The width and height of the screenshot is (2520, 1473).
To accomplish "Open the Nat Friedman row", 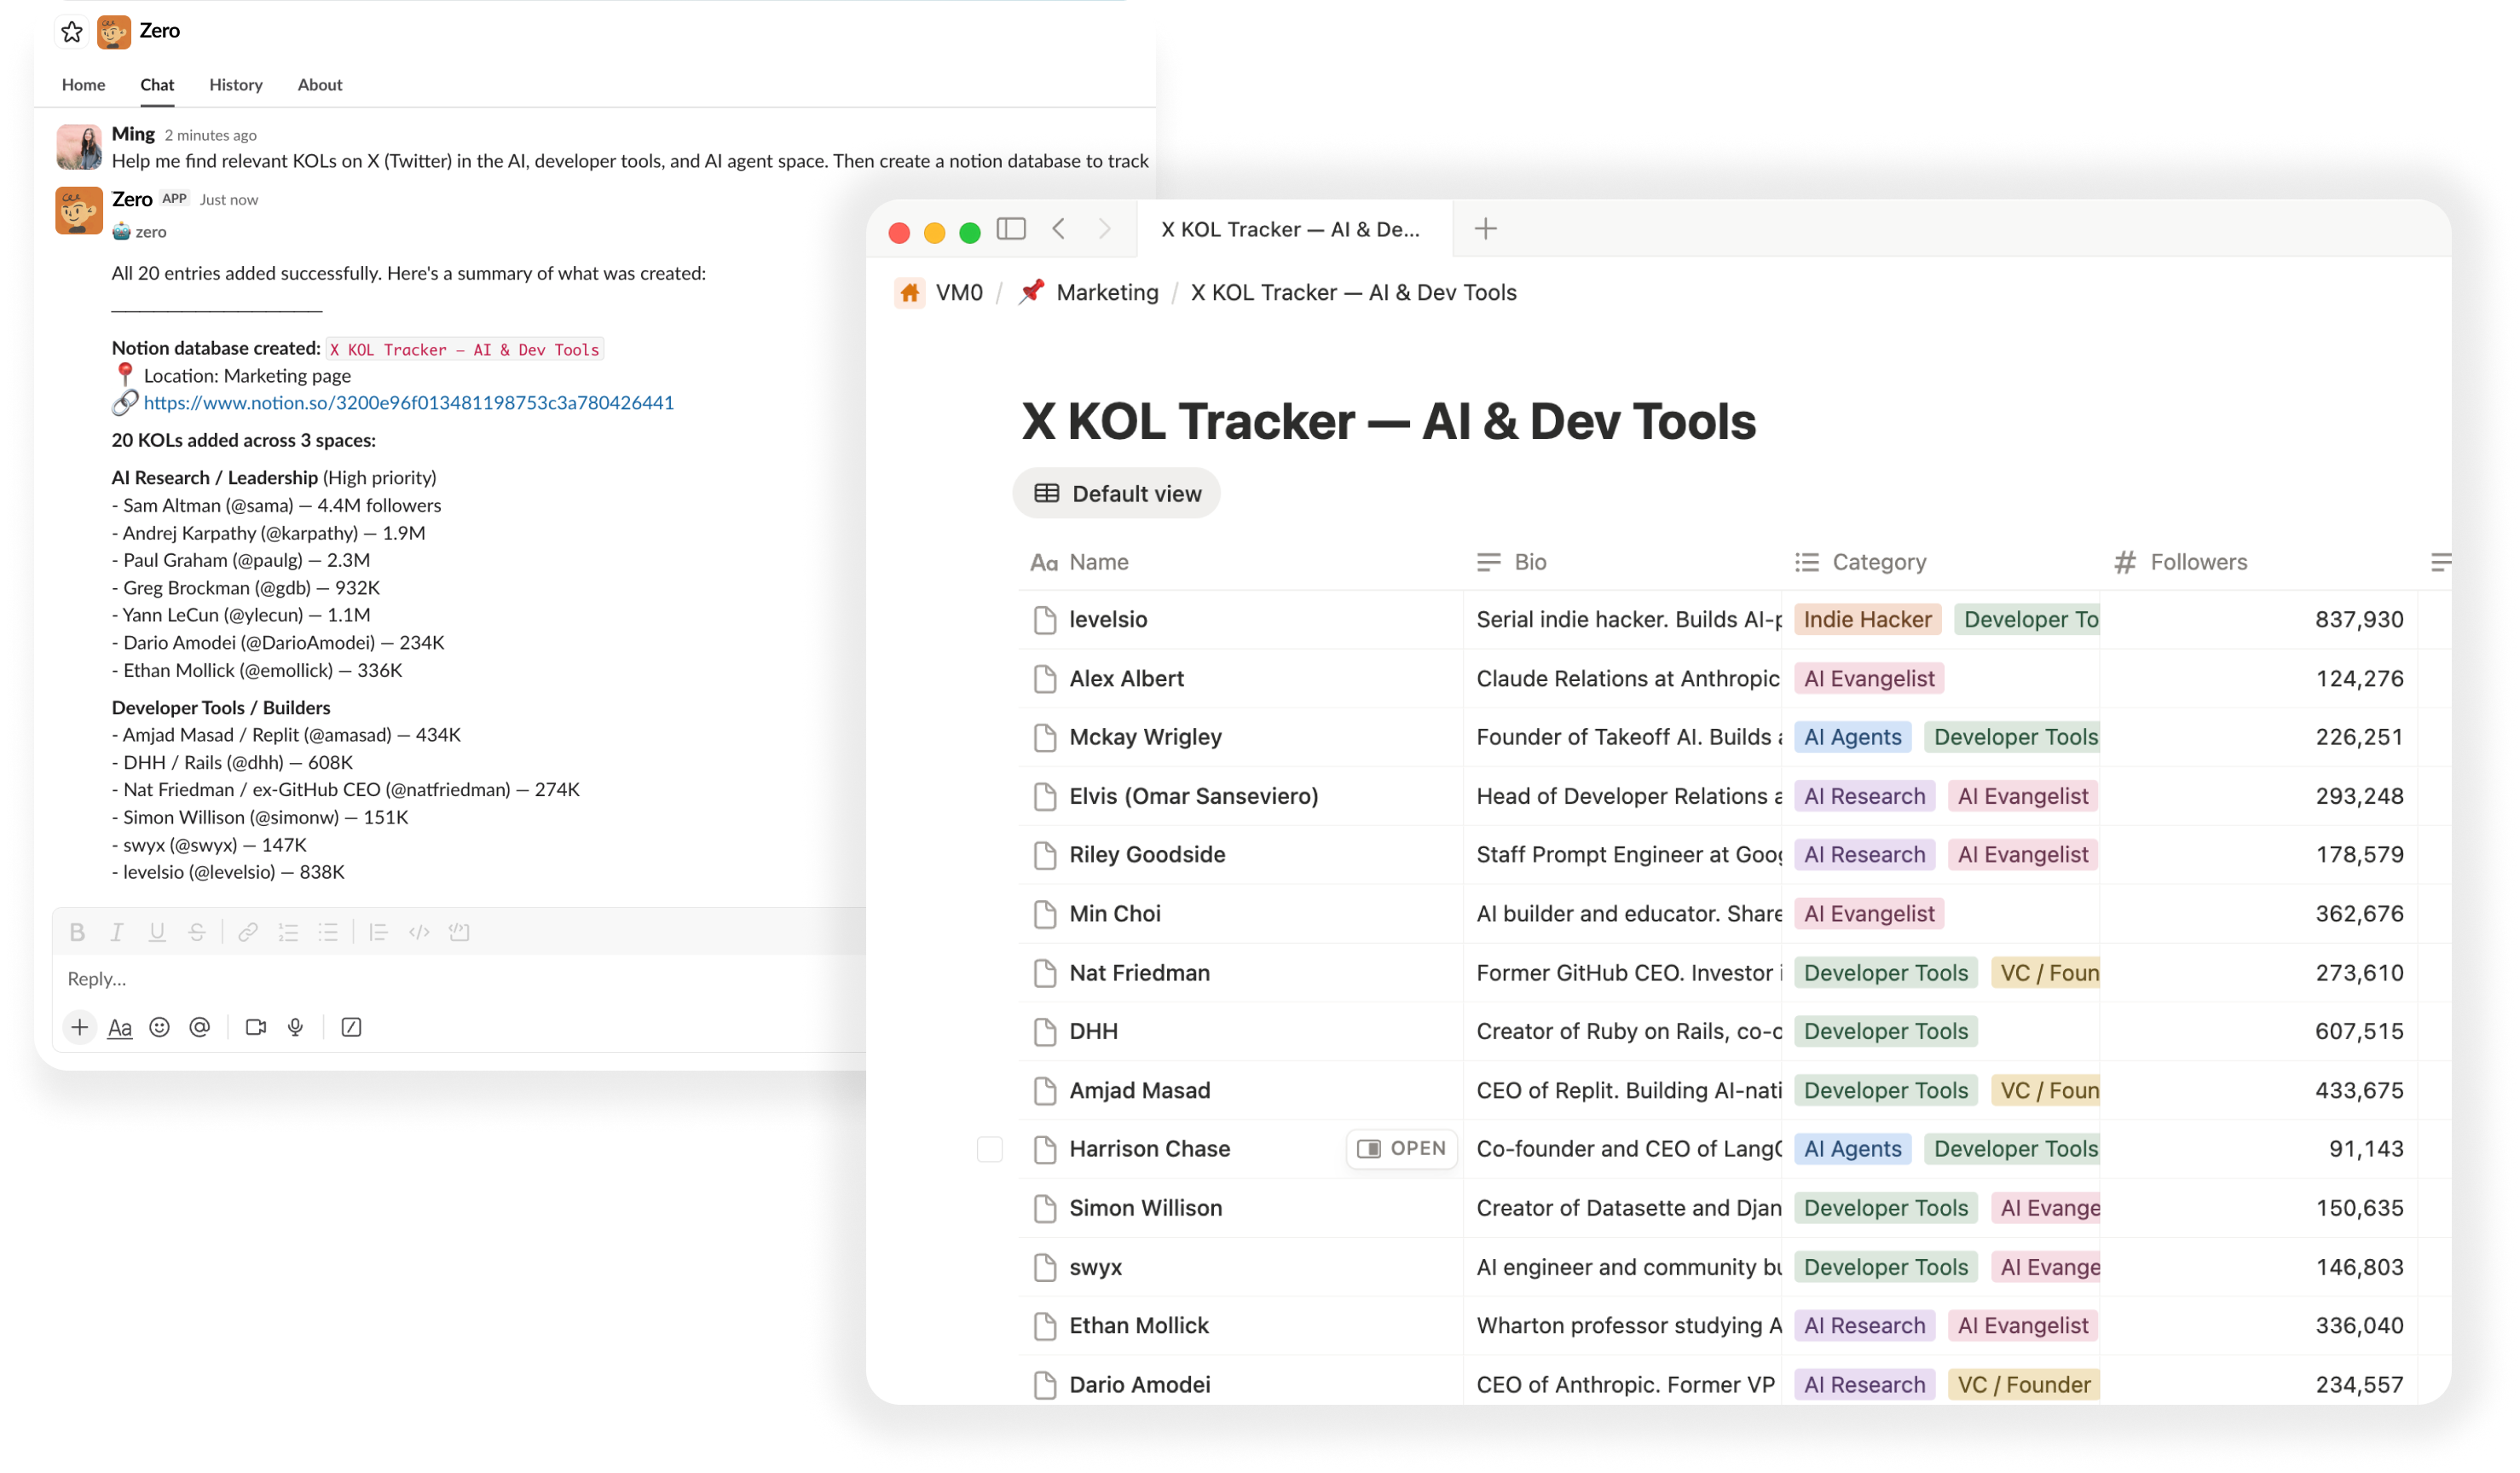I will tap(1139, 973).
